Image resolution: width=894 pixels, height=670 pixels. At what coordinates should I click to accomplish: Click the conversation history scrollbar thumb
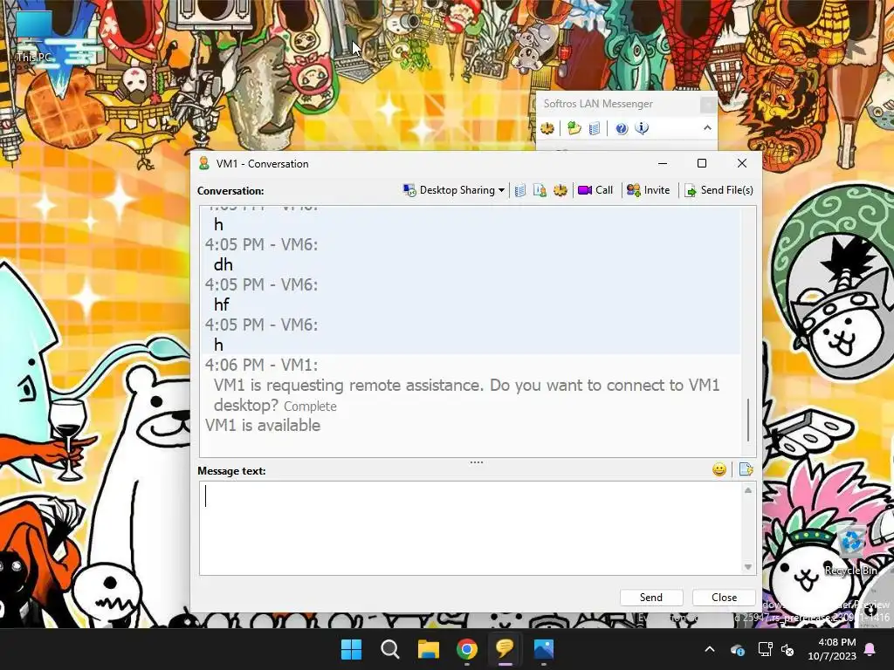pos(748,420)
